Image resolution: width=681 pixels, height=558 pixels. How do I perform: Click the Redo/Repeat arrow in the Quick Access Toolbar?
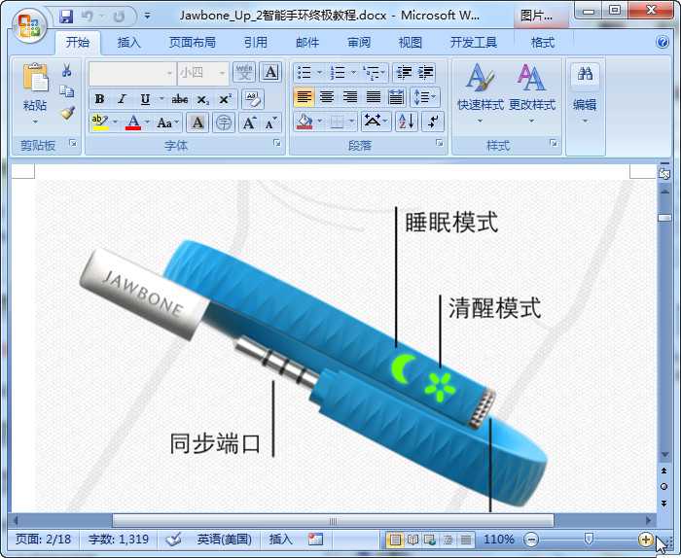tap(119, 17)
